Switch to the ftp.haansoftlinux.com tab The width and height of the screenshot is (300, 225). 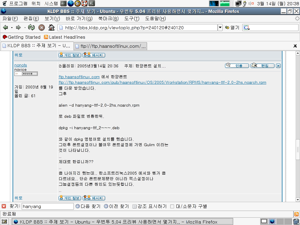110,46
